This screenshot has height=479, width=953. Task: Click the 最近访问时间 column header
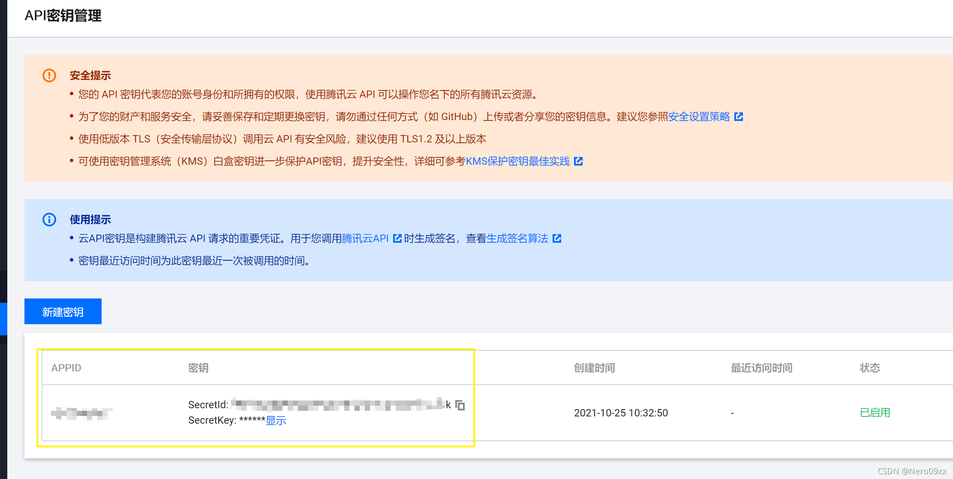coord(761,368)
